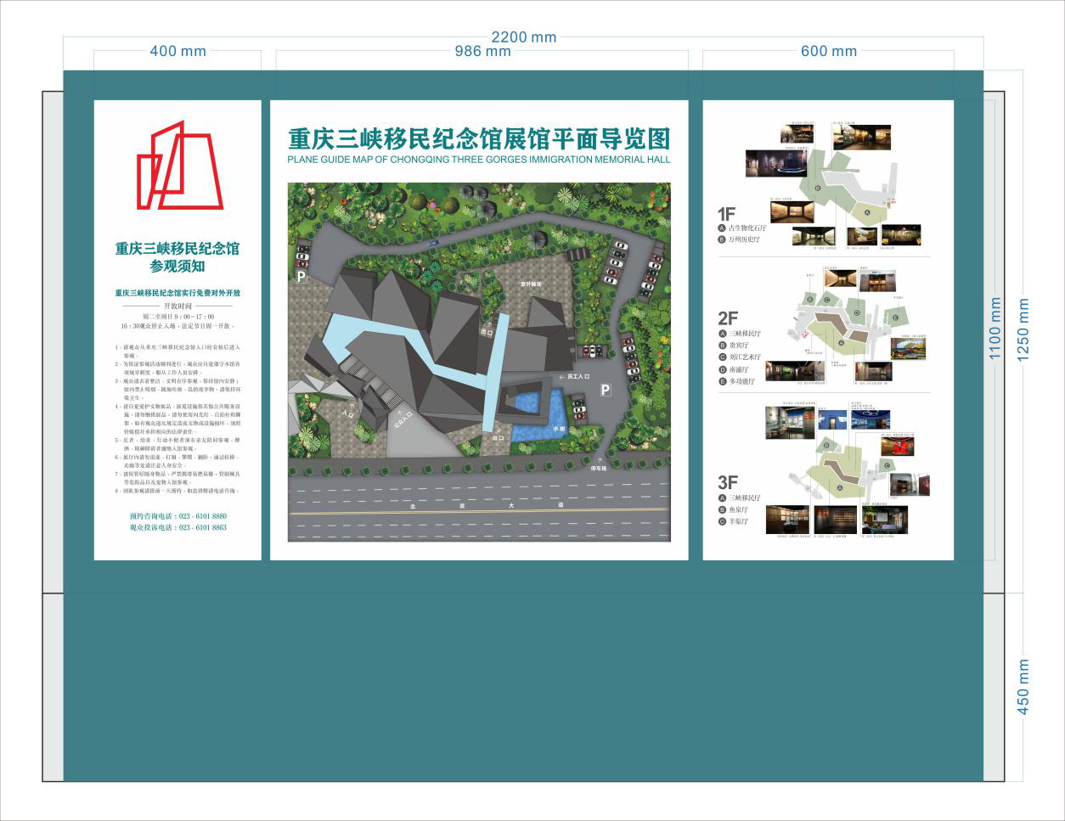Click the 2F floor label
The width and height of the screenshot is (1065, 821).
coord(728,318)
